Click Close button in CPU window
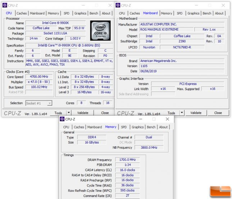Screen dimensions: 232x199 coord(105,113)
